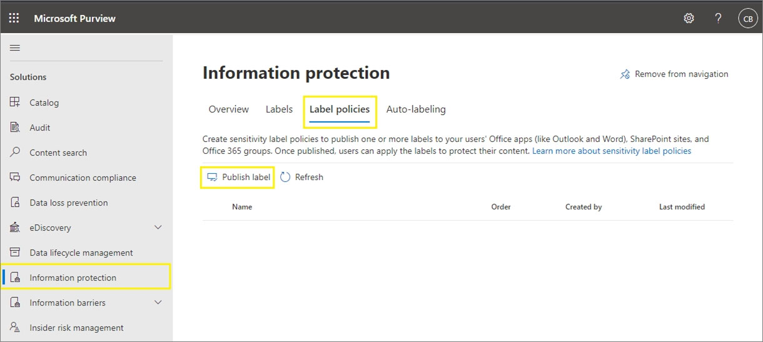Click the Information protection page heading
The width and height of the screenshot is (763, 342).
click(x=296, y=73)
